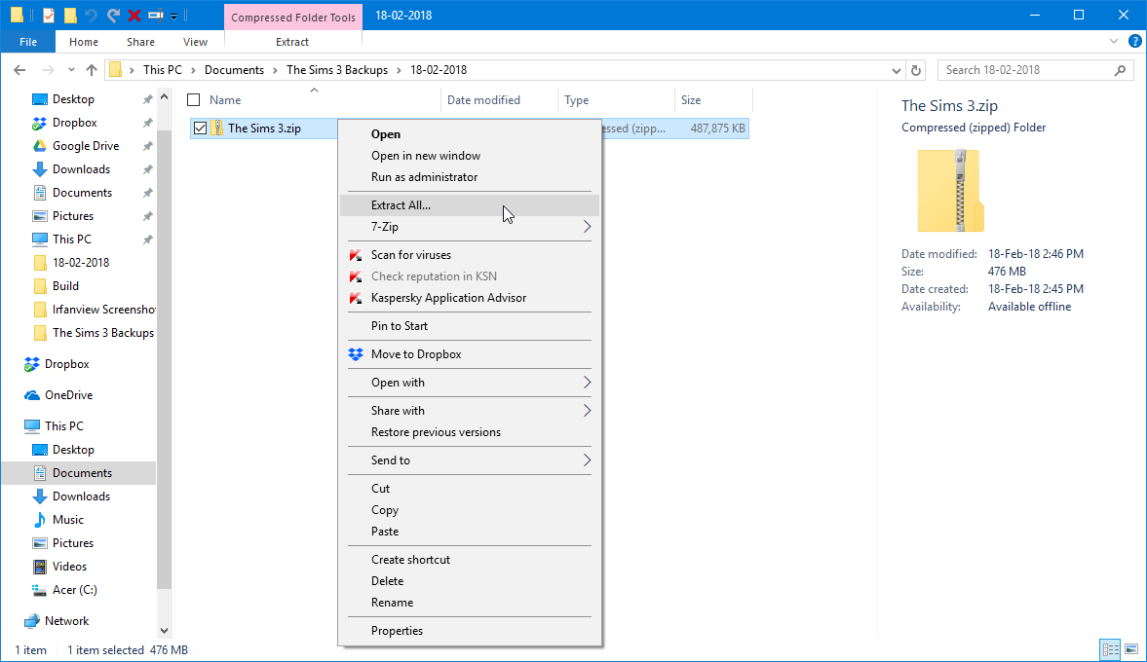Viewport: 1147px width, 662px height.
Task: Click the Properties icon in the title bar
Action: (49, 16)
